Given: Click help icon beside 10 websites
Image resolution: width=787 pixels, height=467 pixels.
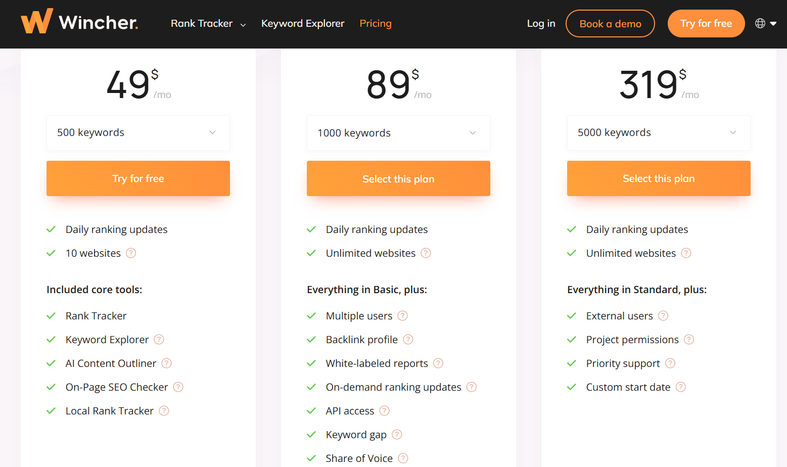Looking at the screenshot, I should coord(130,253).
